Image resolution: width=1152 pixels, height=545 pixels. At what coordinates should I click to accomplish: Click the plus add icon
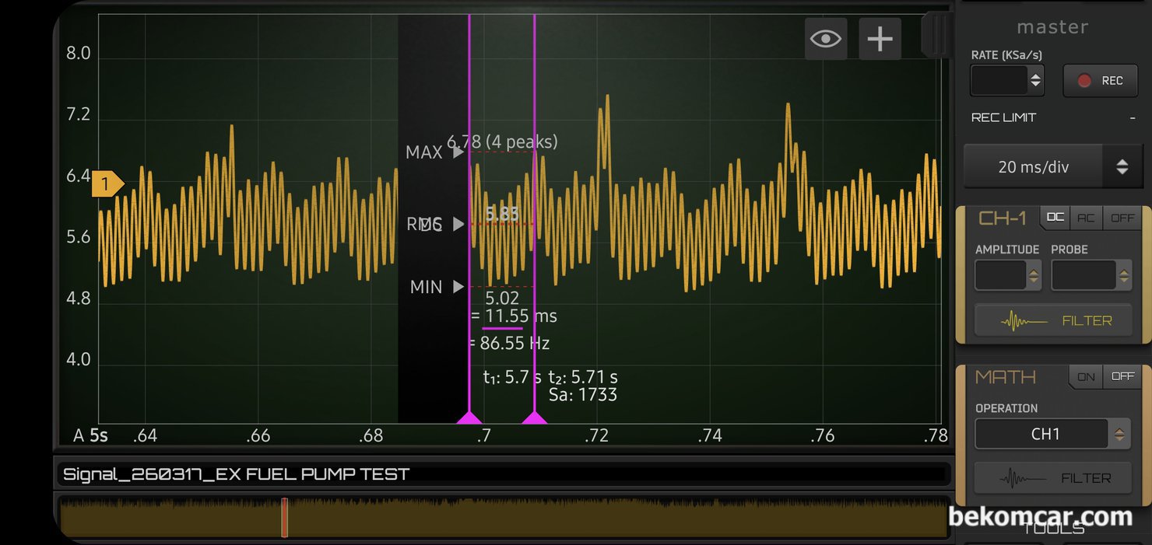point(880,39)
